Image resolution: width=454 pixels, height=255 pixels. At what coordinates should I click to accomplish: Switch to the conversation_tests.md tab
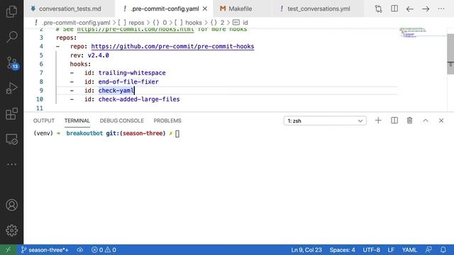click(70, 8)
